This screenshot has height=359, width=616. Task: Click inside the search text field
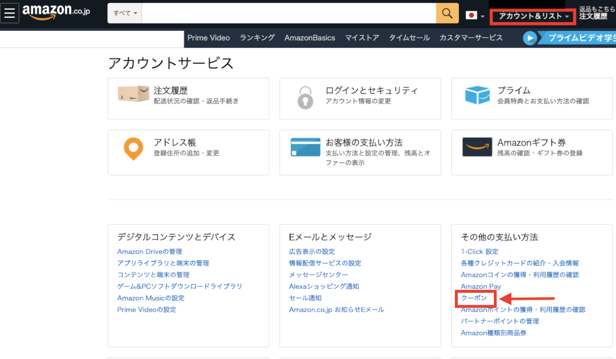tap(288, 13)
